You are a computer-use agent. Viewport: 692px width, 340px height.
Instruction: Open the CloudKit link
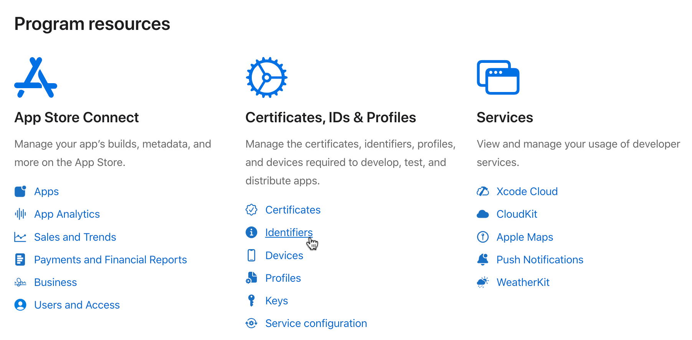coord(517,214)
